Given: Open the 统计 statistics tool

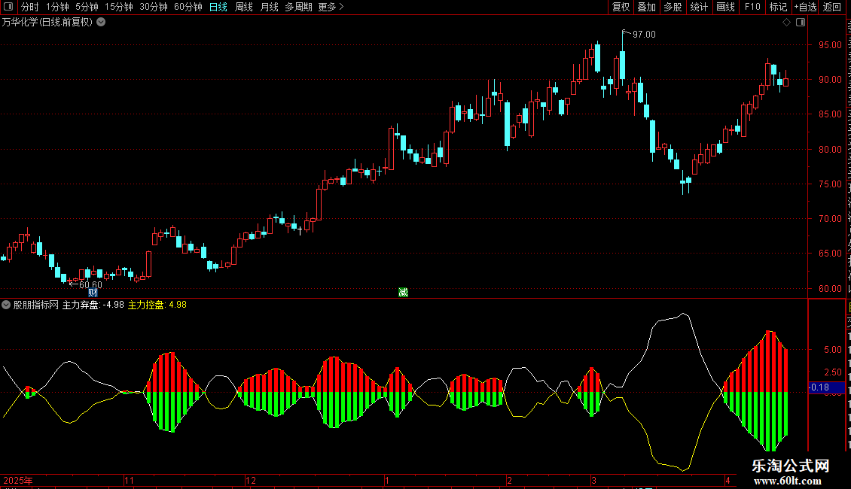Looking at the screenshot, I should point(698,7).
